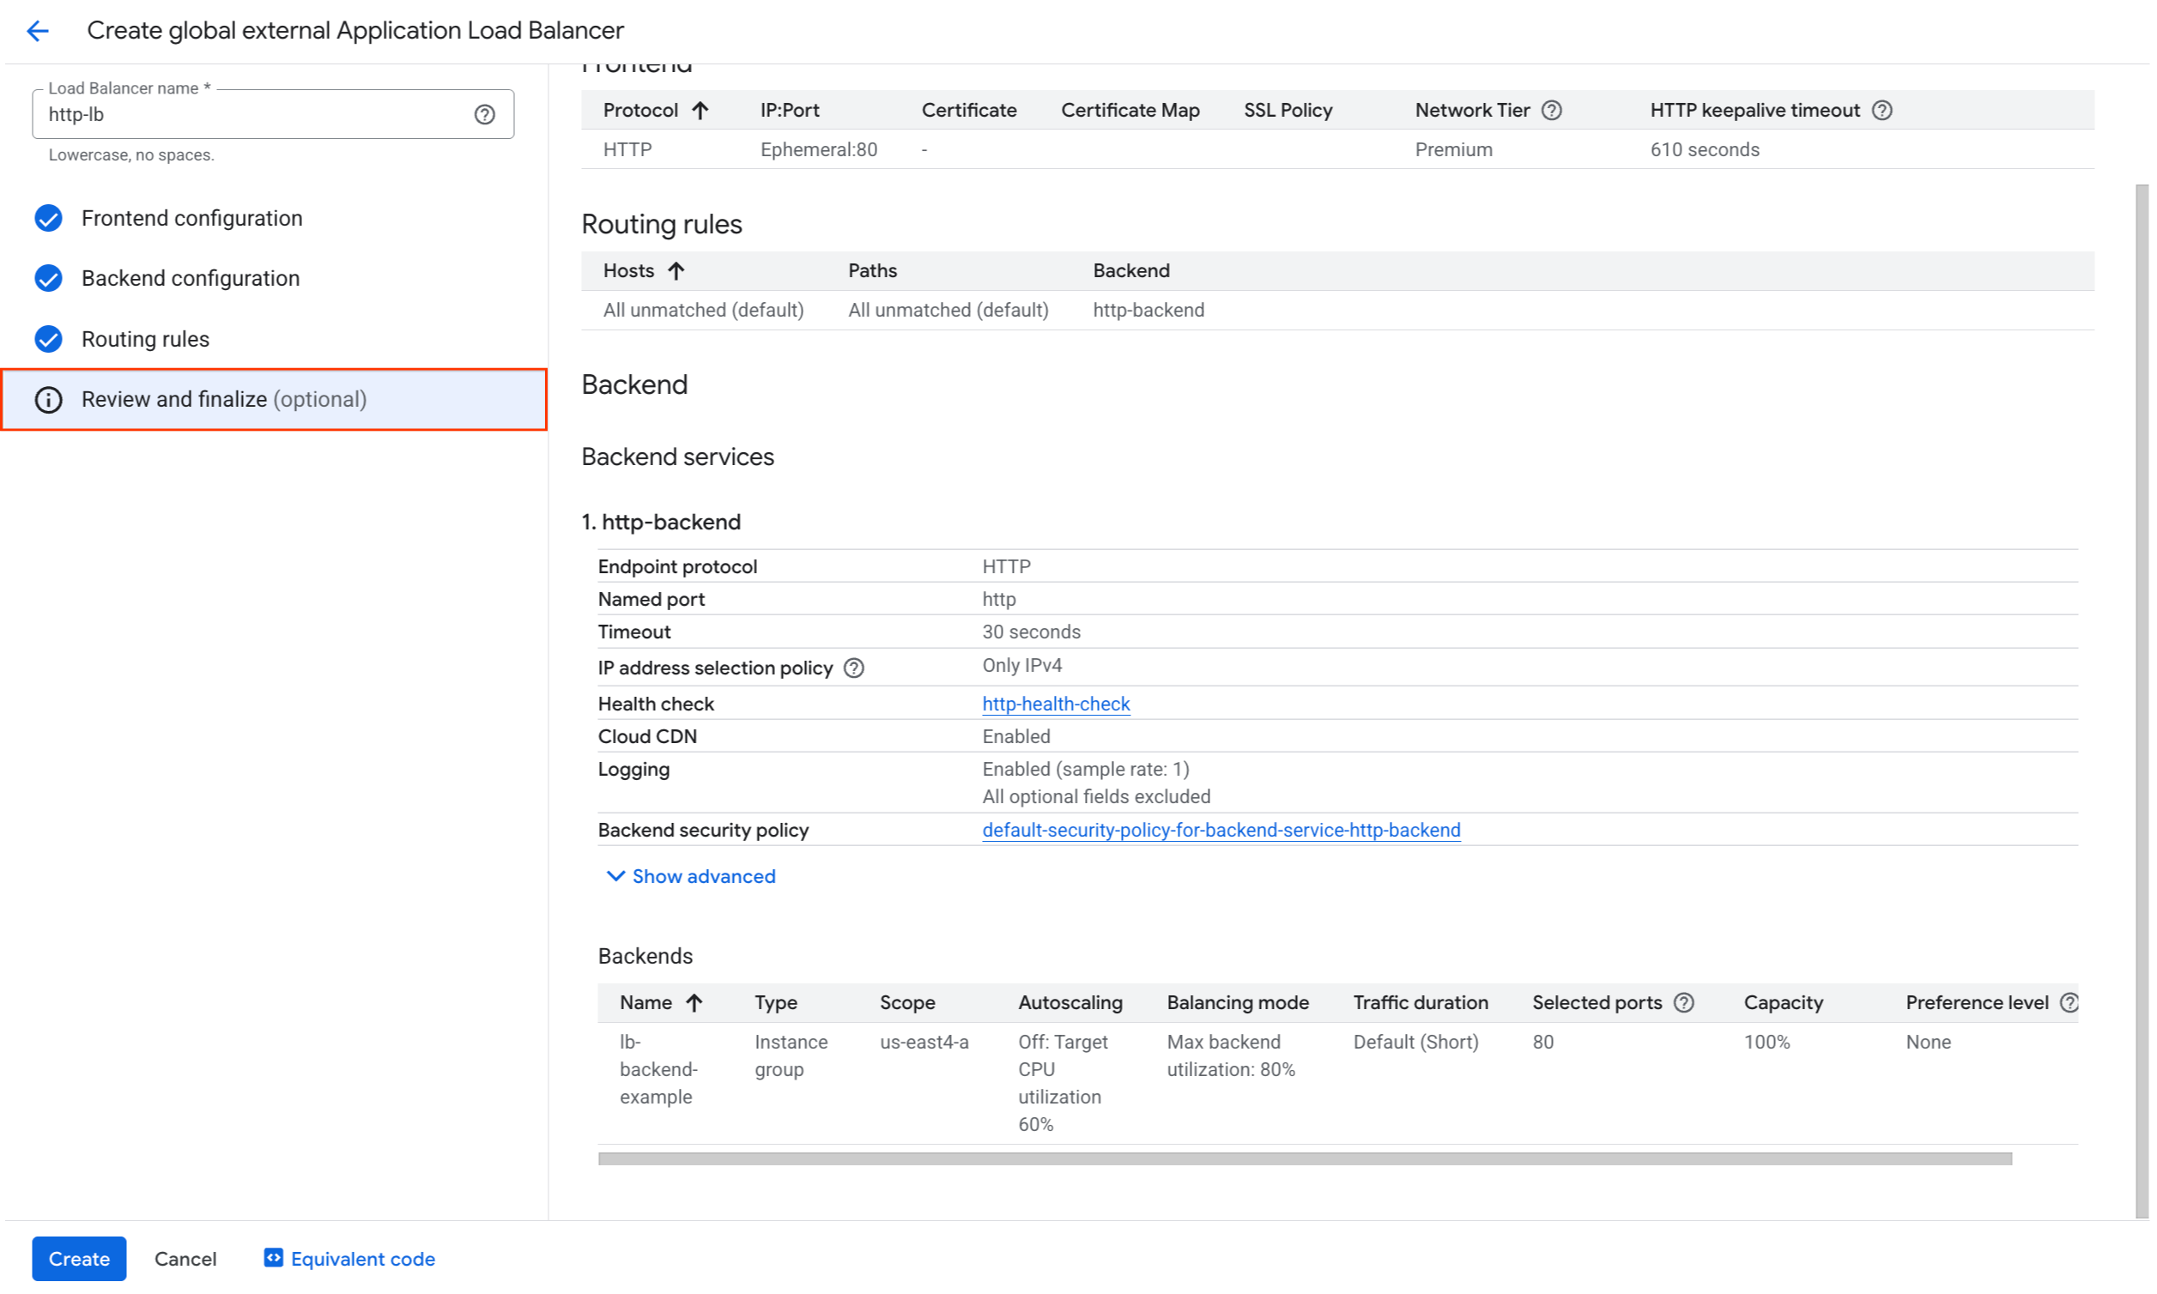
Task: Select the Routing rules step
Action: [145, 338]
